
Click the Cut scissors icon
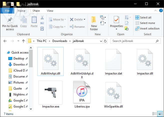(x=42, y=17)
